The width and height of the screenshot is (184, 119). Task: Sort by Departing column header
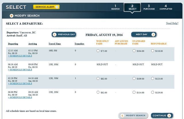13,44
